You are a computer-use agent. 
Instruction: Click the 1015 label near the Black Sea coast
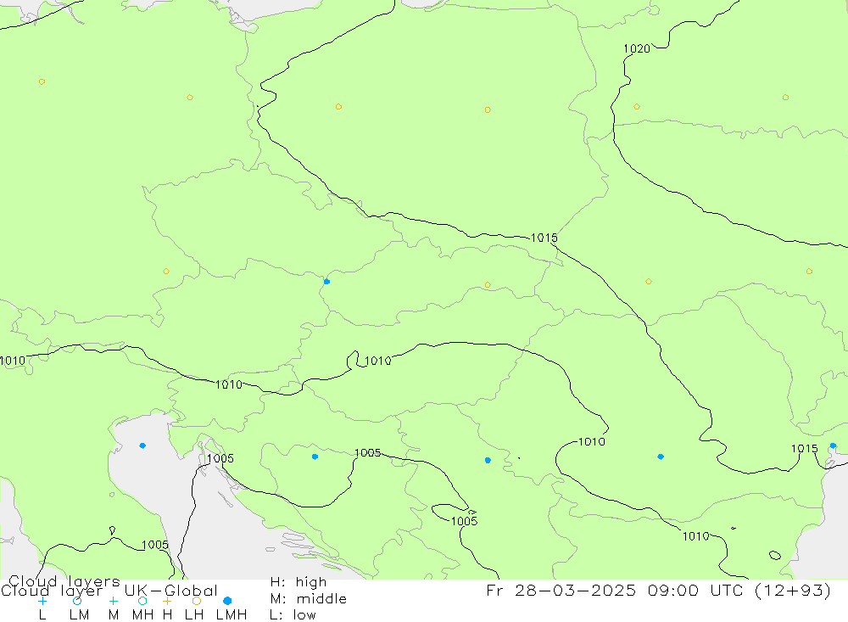coord(804,448)
